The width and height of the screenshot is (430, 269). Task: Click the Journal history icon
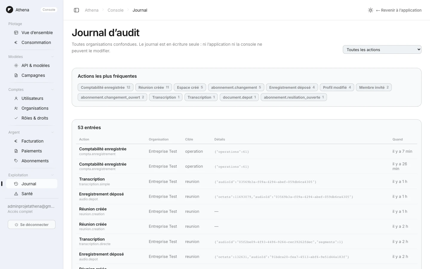[x=16, y=184]
